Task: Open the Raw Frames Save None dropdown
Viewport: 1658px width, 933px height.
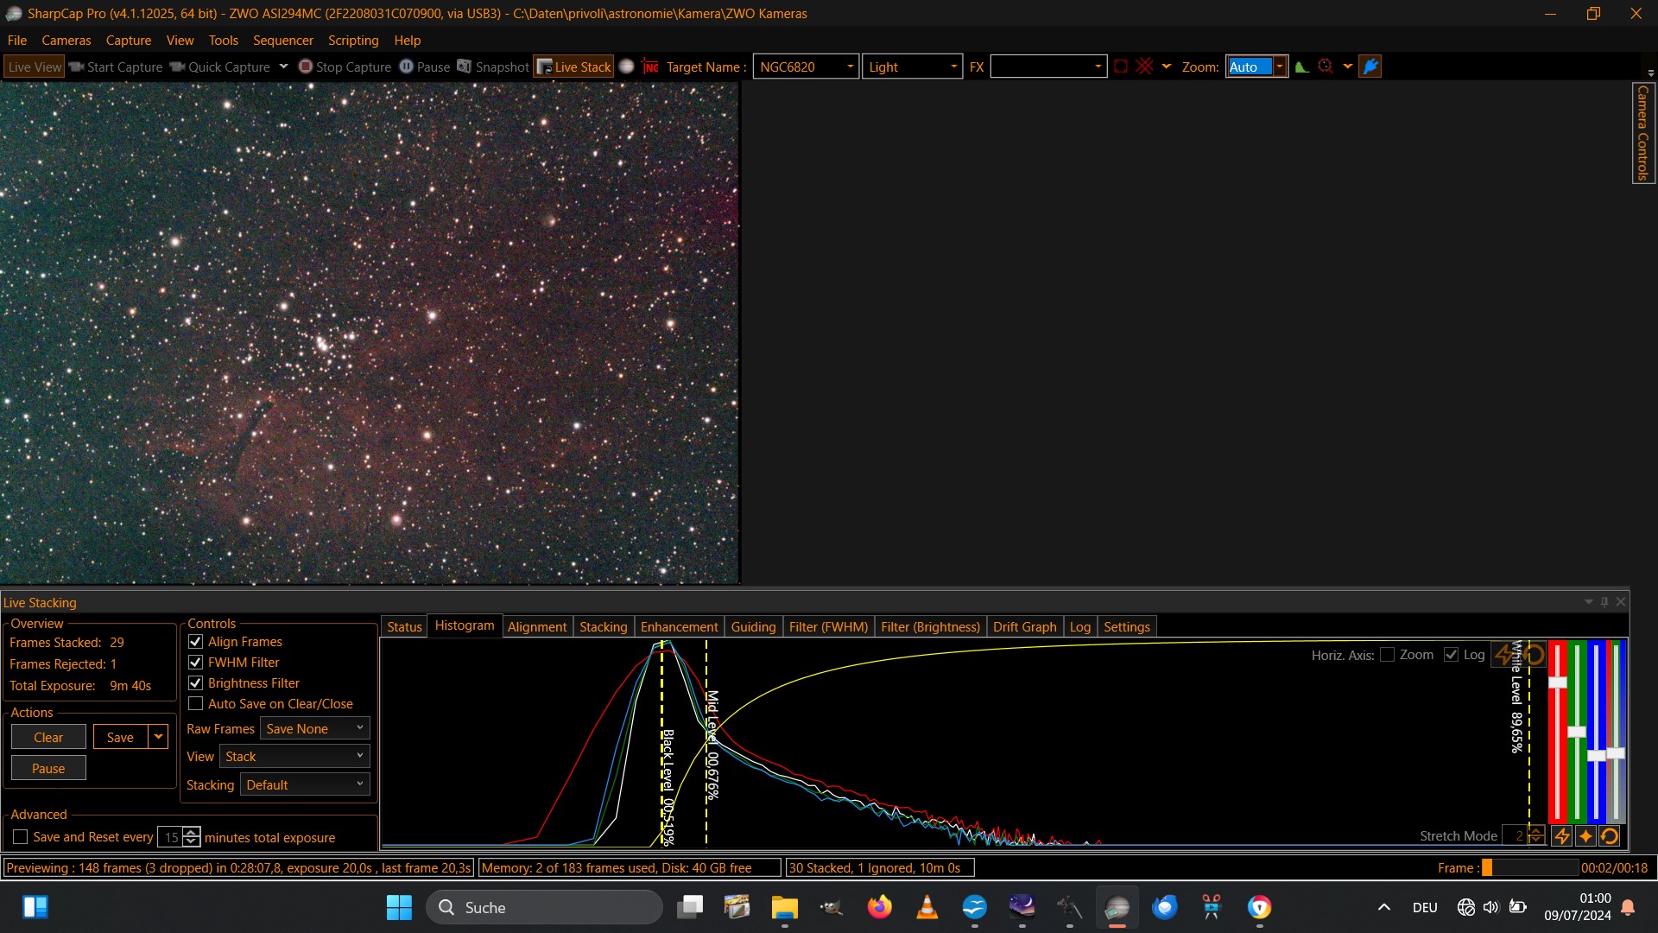Action: (x=314, y=728)
